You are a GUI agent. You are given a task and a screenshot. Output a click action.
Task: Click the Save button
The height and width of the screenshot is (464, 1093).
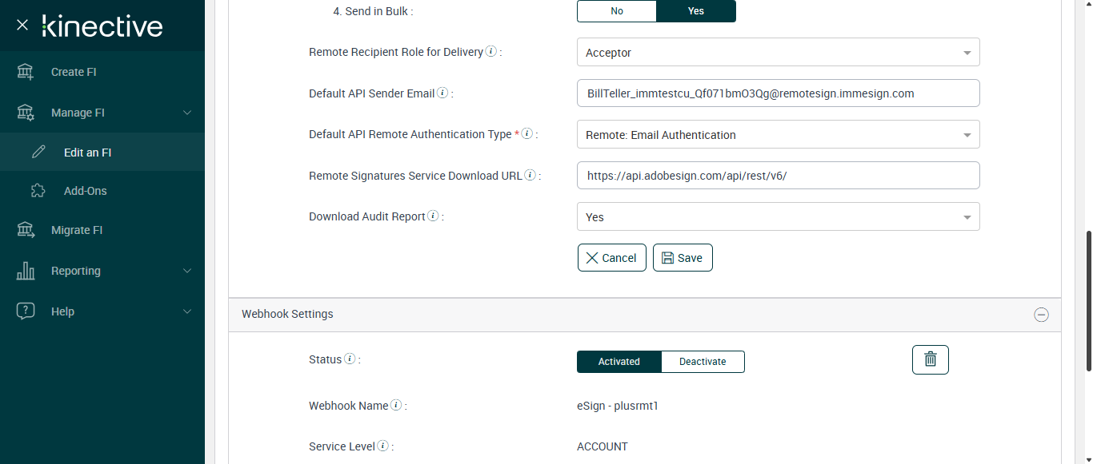[683, 258]
